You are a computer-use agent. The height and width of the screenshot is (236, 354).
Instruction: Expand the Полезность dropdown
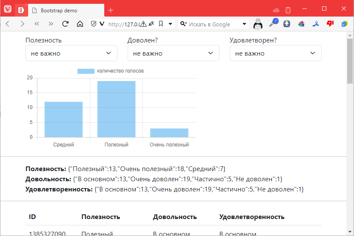tap(71, 53)
